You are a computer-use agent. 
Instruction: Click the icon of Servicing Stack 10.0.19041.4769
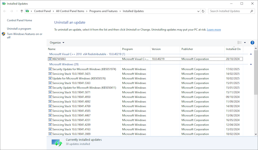pyautogui.click(x=50, y=106)
